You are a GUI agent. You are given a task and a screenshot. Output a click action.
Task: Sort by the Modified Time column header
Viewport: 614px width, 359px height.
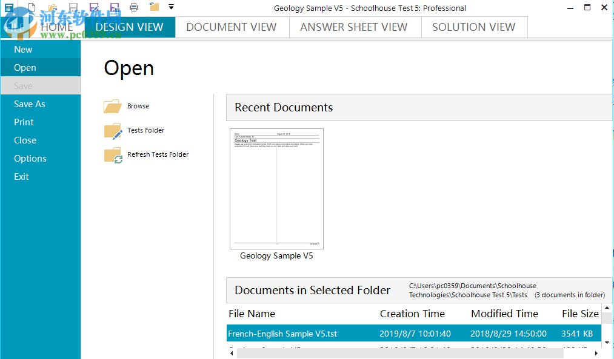pos(504,314)
